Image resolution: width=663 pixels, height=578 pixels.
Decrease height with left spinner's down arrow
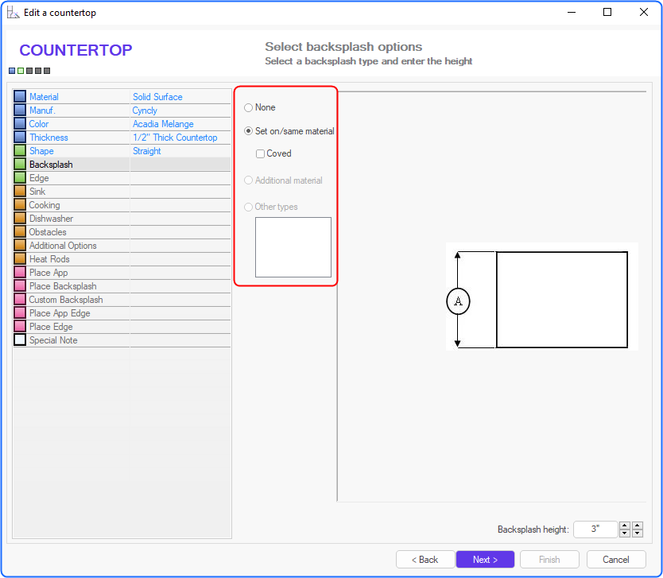(625, 533)
